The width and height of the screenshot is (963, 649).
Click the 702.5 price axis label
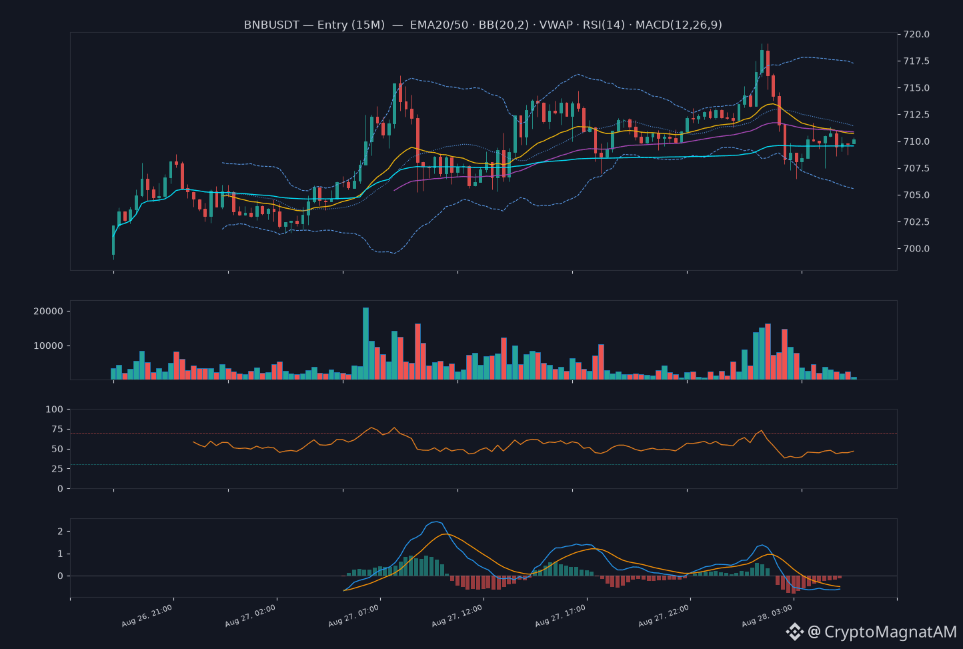pyautogui.click(x=916, y=221)
